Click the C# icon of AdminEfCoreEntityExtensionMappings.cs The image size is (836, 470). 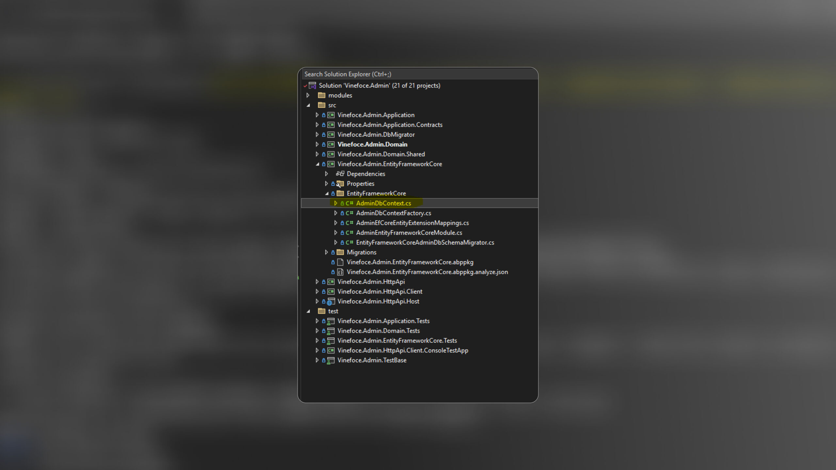point(349,223)
